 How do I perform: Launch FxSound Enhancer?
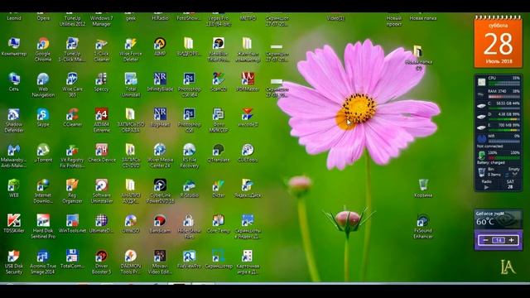[423, 227]
